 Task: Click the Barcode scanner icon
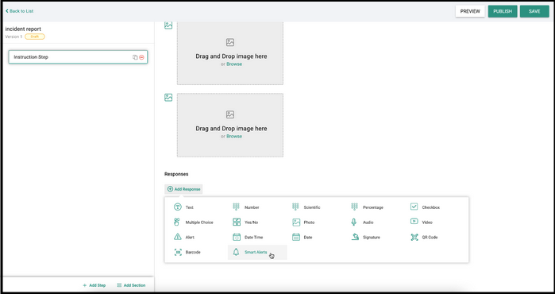pyautogui.click(x=178, y=252)
